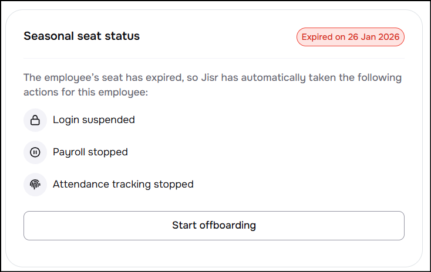Image resolution: width=431 pixels, height=272 pixels.
Task: Select the Seasonal seat status heading
Action: click(82, 36)
